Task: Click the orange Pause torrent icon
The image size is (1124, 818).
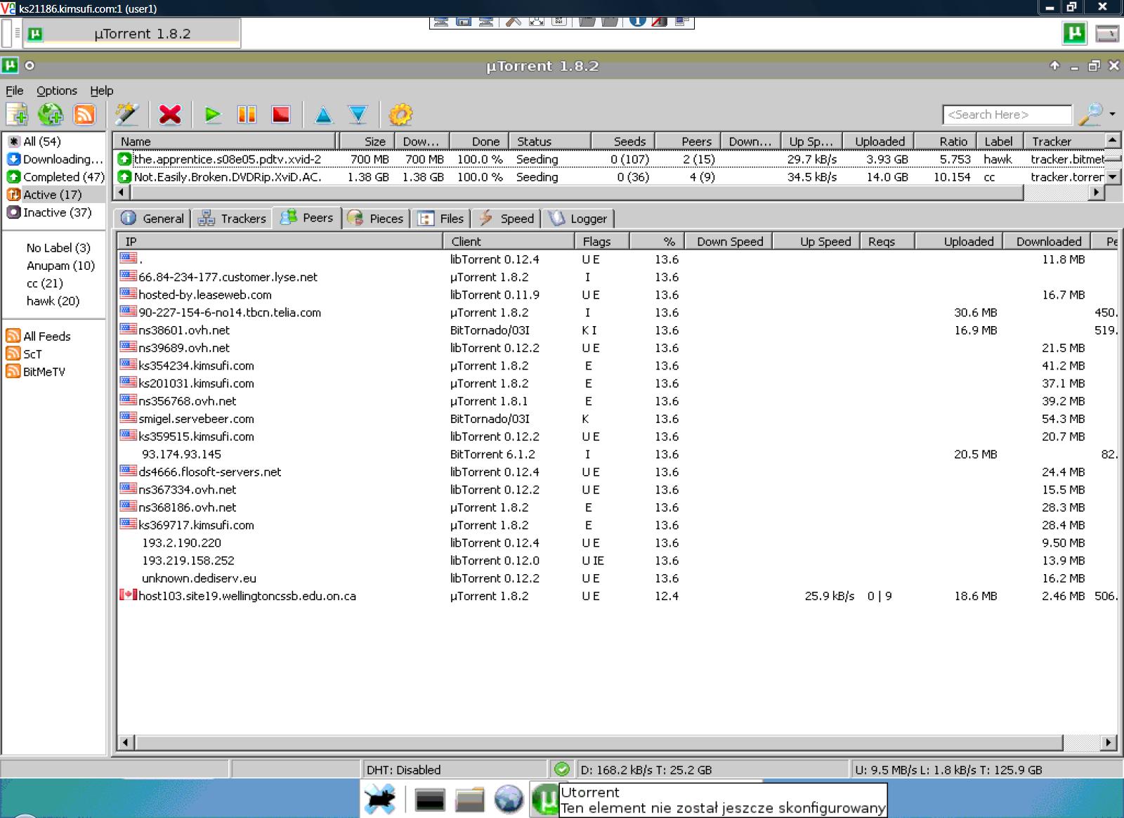Action: coord(247,114)
